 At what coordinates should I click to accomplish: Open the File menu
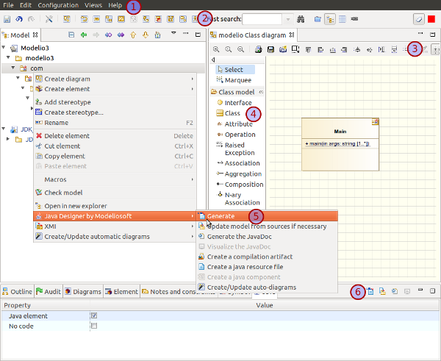(x=8, y=5)
